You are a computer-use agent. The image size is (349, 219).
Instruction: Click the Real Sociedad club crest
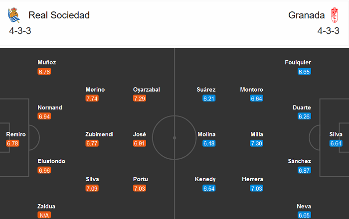14,15
